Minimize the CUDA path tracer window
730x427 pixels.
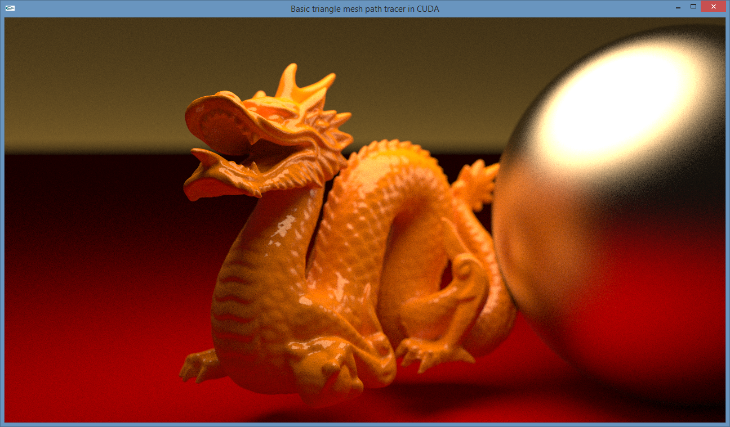click(678, 7)
